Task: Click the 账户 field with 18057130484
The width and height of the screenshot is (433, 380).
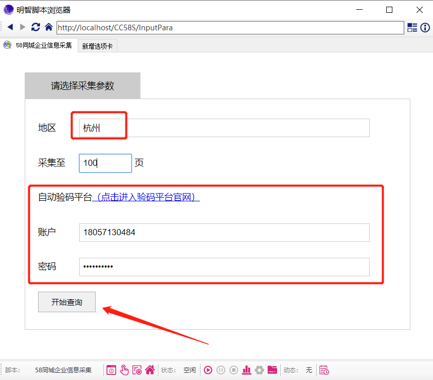Action: point(224,233)
